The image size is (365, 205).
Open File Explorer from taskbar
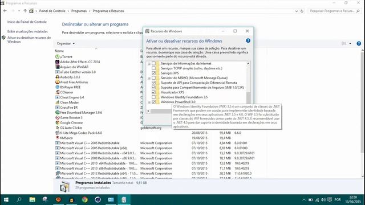pyautogui.click(x=33, y=200)
